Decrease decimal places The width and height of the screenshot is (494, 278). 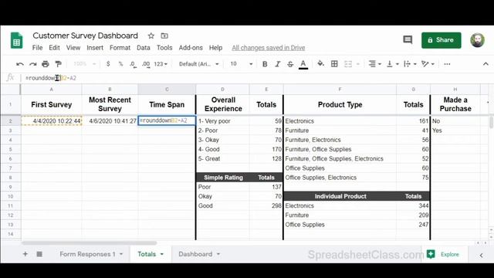pyautogui.click(x=133, y=64)
